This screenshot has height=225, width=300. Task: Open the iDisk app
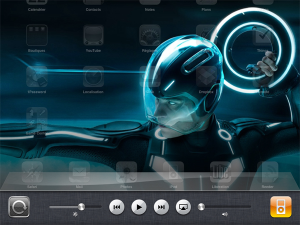150,76
